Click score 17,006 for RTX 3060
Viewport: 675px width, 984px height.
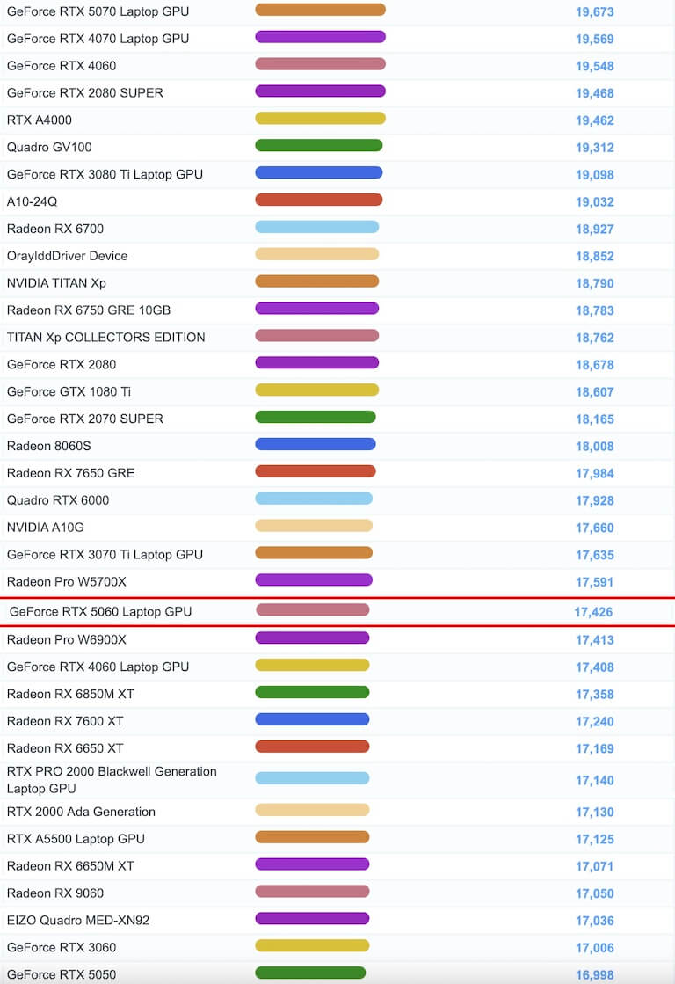point(595,948)
